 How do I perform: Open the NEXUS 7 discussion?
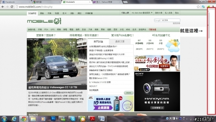click(93, 86)
